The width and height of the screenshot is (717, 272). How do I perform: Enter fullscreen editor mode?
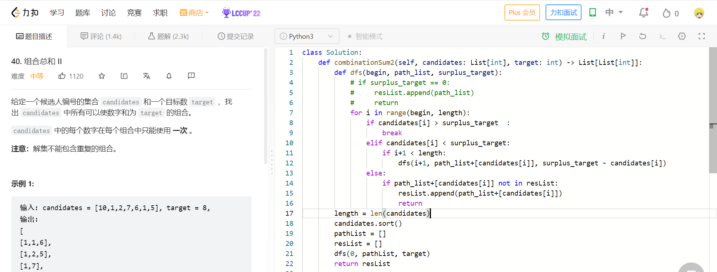tap(702, 36)
